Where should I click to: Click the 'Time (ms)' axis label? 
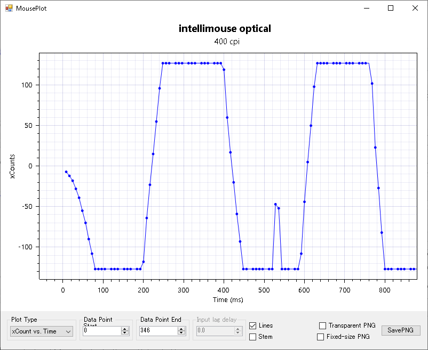(228, 300)
